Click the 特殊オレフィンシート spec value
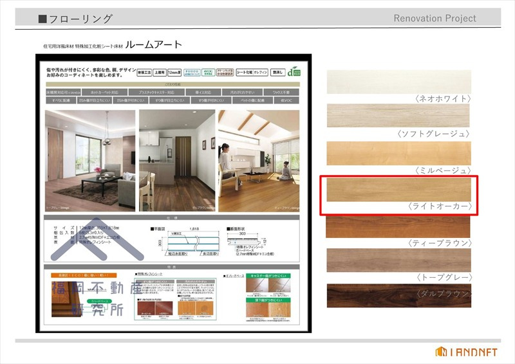515x364 pixels. point(95,242)
